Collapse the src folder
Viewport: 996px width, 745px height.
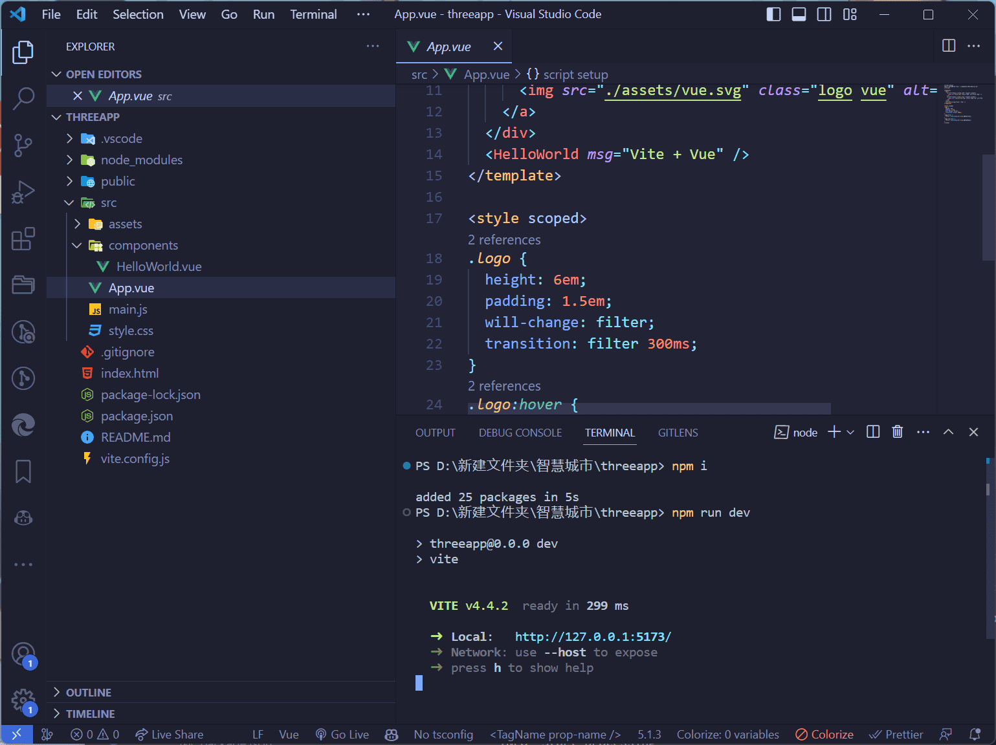coord(69,202)
